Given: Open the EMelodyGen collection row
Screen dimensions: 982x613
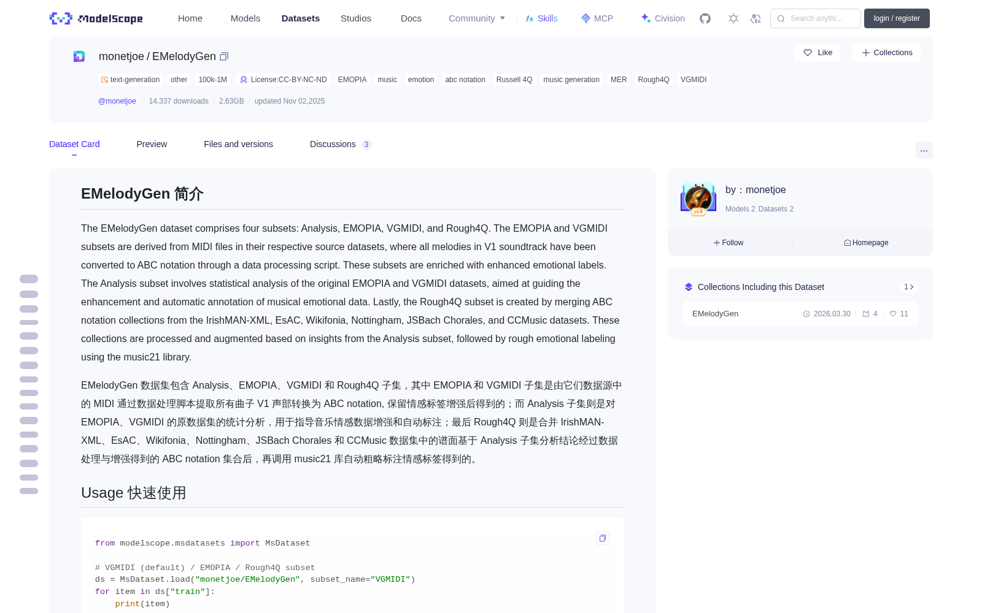Looking at the screenshot, I should coord(800,314).
